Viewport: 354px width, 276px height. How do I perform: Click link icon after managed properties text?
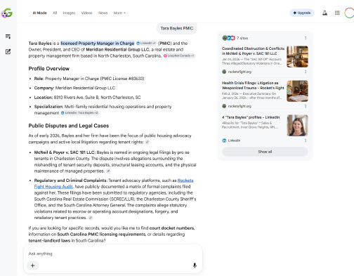point(108,171)
